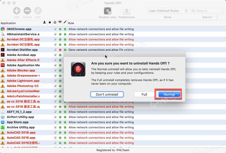Click the Delete rule minus icon
Screen dimensions: 226x153
[27, 11]
